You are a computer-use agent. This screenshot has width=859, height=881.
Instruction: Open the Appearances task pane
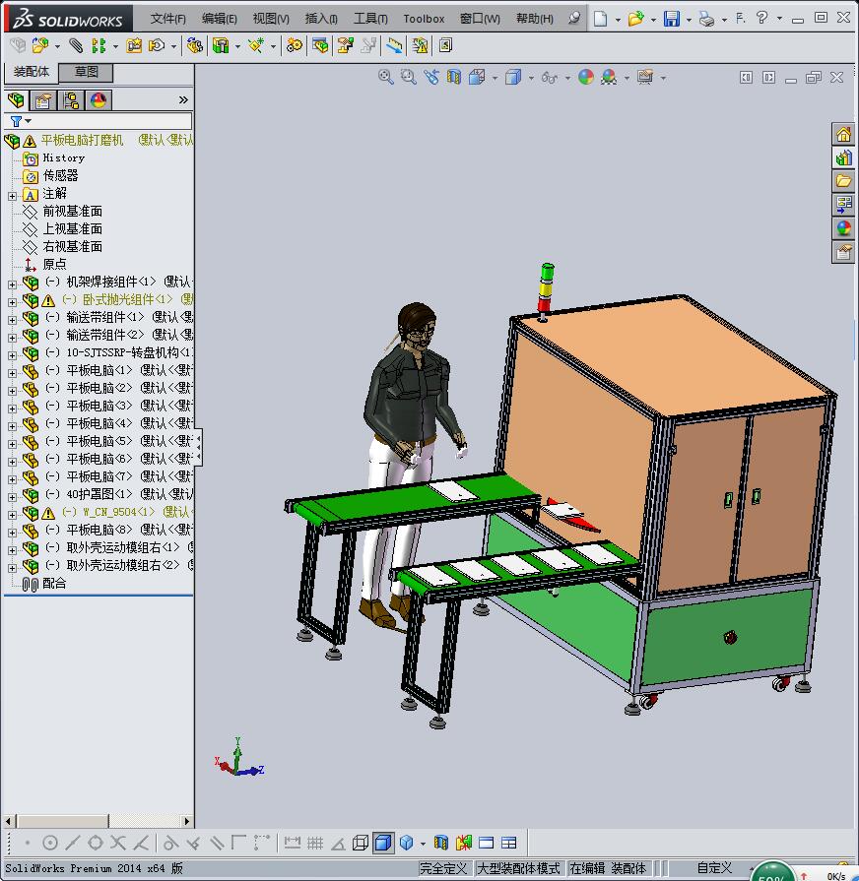click(x=843, y=228)
